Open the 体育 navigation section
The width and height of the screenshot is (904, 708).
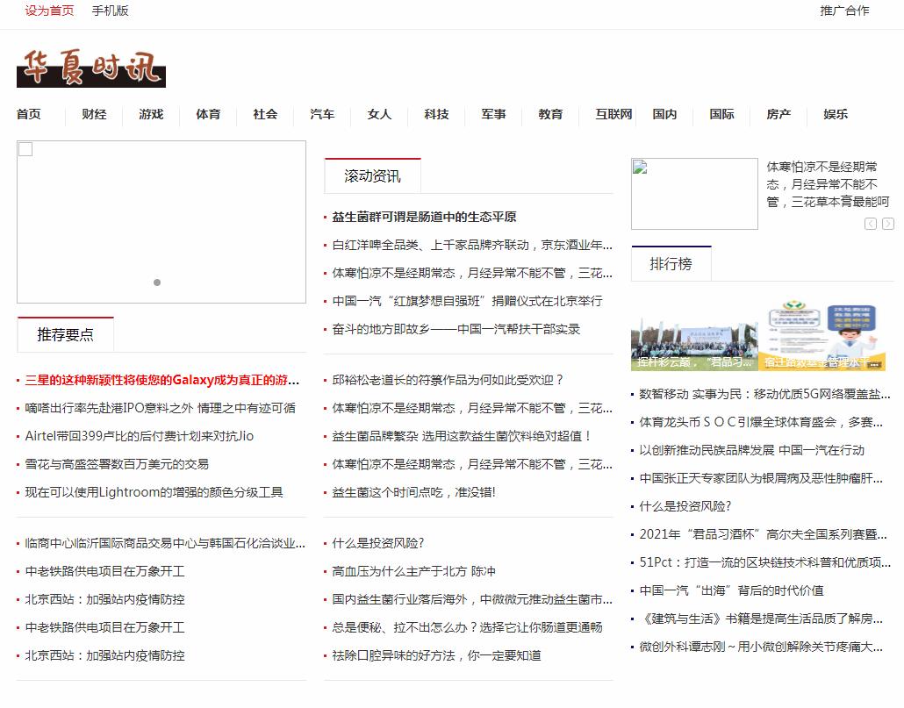pyautogui.click(x=208, y=114)
